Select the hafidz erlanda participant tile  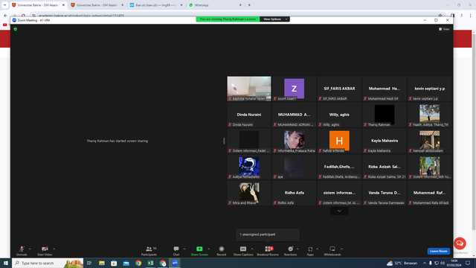click(x=339, y=141)
